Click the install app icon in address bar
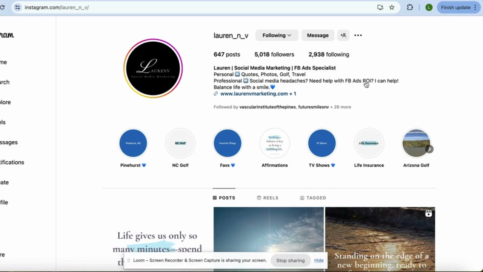This screenshot has height=272, width=483. 380,7
